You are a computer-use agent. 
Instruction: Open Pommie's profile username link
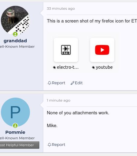tap(15, 132)
